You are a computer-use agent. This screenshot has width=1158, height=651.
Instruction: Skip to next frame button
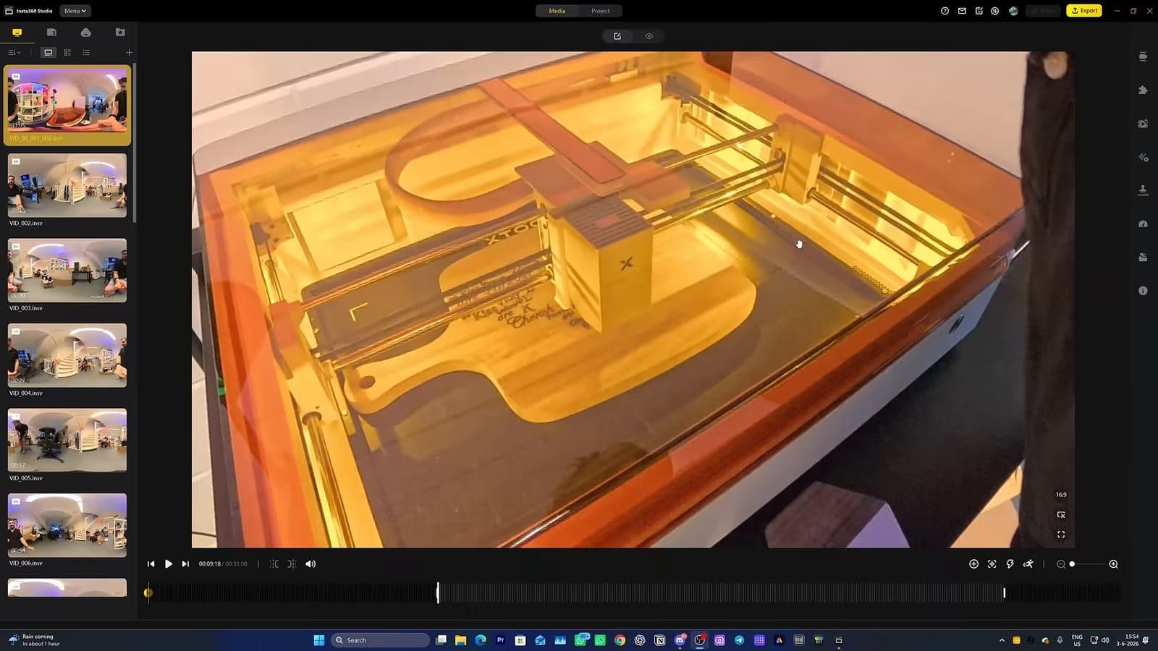(185, 564)
